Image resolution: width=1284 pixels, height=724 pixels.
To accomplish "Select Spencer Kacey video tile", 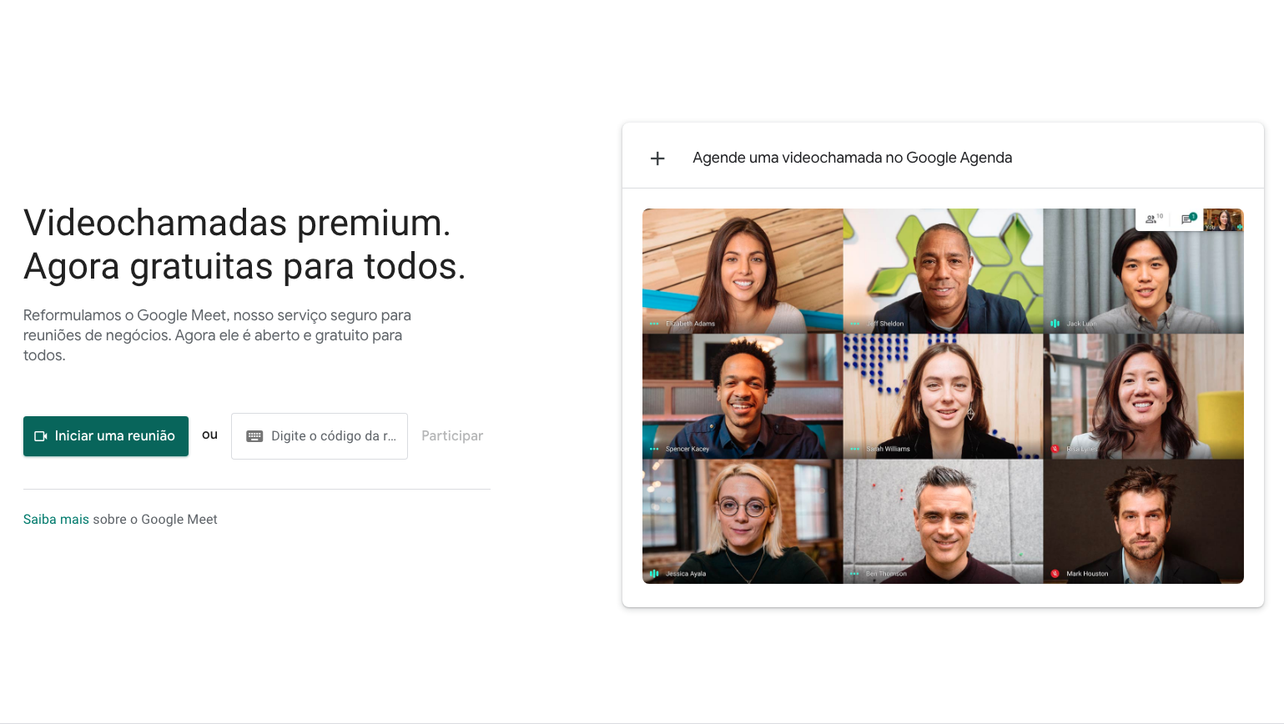I will point(743,396).
